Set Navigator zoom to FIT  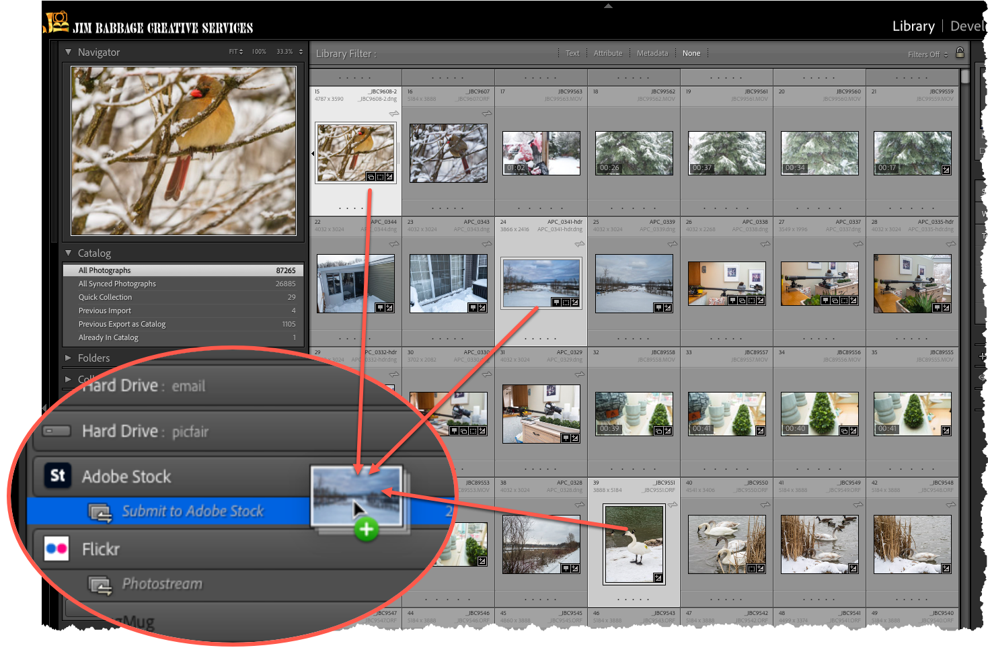(x=233, y=52)
